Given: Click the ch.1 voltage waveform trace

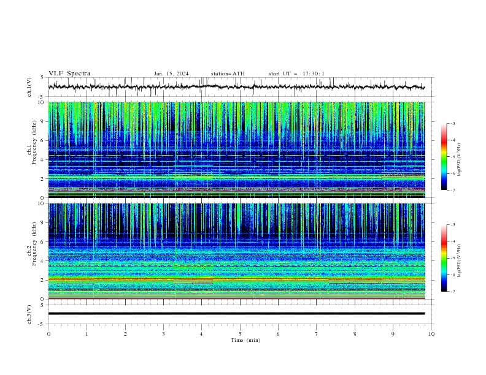Looking at the screenshot, I should (236, 87).
